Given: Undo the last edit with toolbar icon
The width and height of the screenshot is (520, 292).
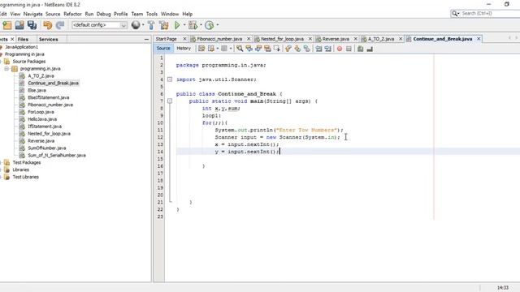Looking at the screenshot, I should [x=47, y=25].
